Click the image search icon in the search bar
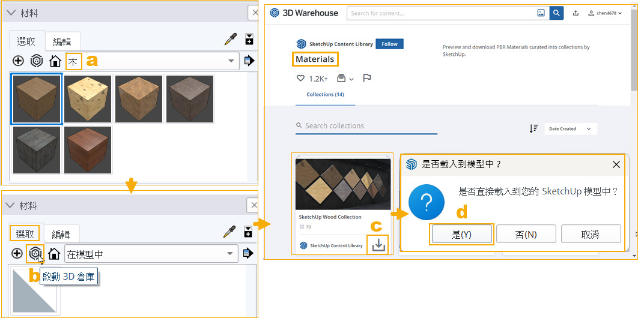638x318 pixels. tap(541, 13)
